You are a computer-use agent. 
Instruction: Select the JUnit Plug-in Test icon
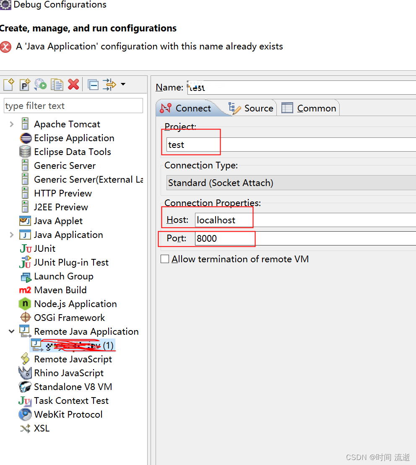pyautogui.click(x=25, y=262)
